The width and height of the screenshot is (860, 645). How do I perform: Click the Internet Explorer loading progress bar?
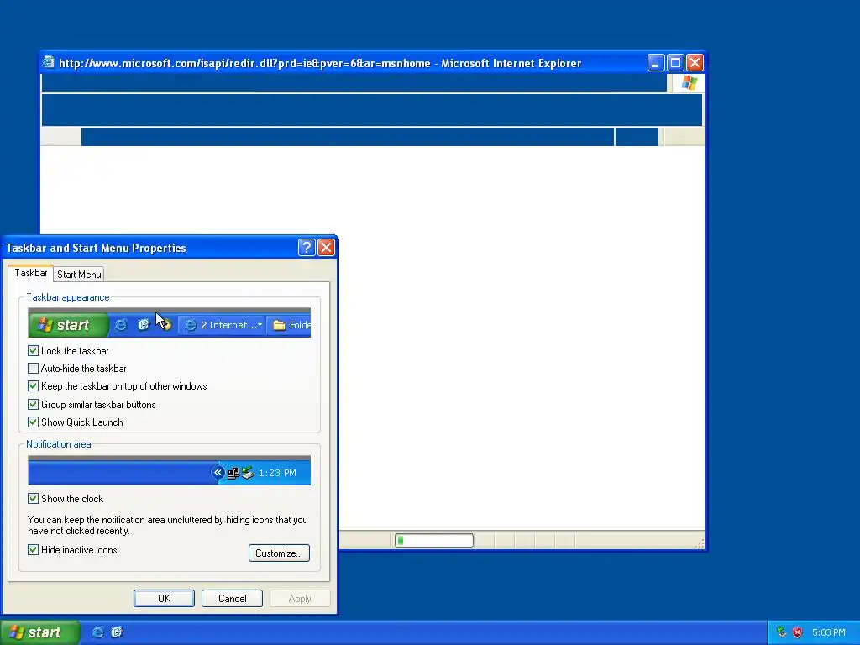coord(434,541)
